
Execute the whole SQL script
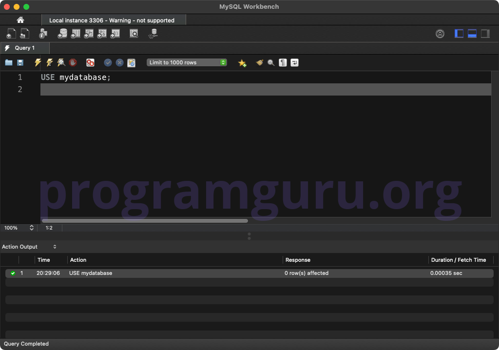38,62
